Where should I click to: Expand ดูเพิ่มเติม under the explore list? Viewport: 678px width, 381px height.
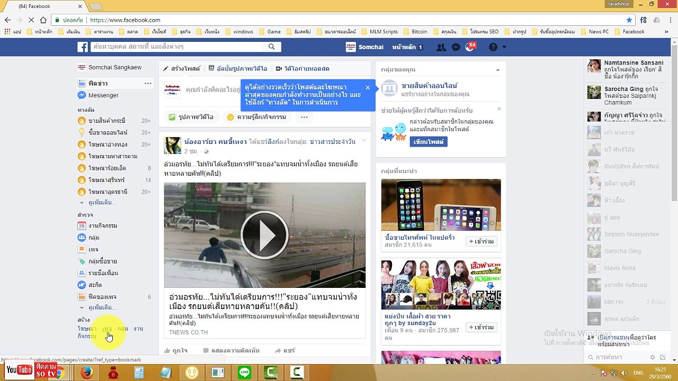click(x=102, y=307)
